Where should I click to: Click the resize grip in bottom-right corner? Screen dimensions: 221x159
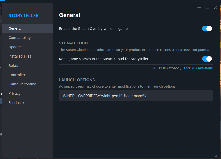tap(217, 155)
